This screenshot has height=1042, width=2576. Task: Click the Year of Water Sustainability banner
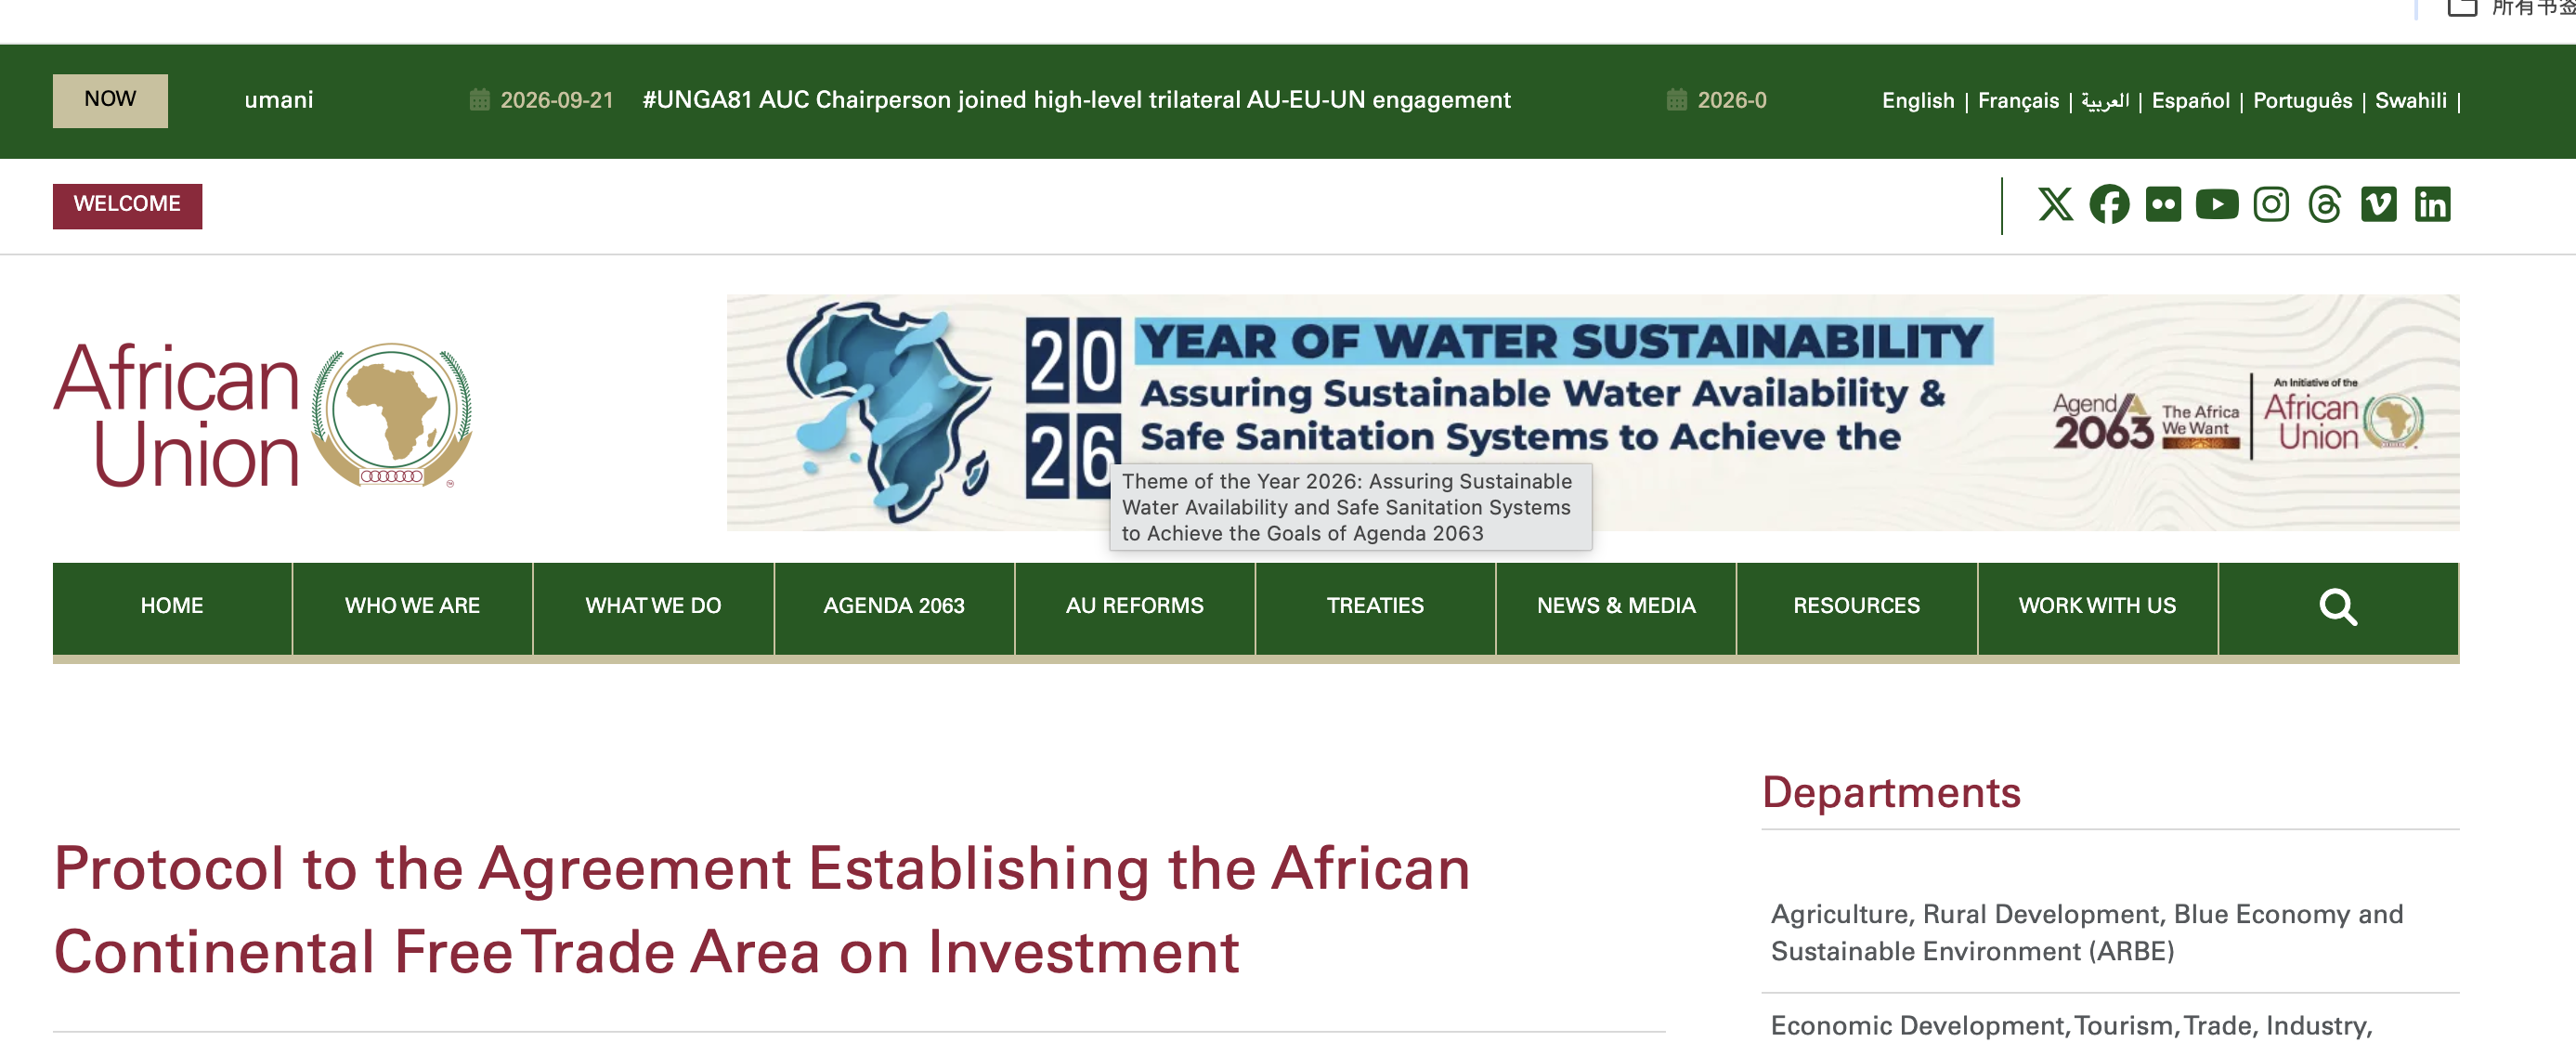1592,412
